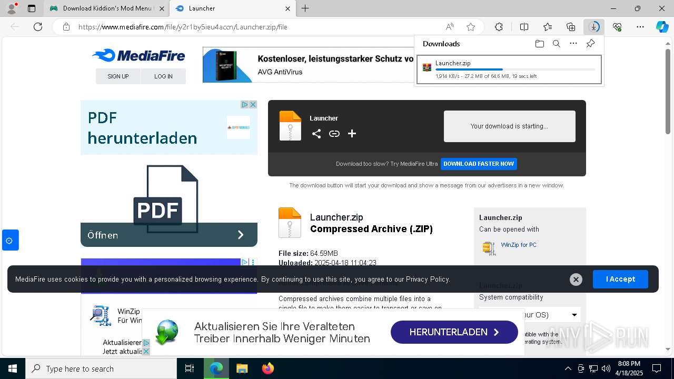
Task: Reload the page with refresh icon
Action: [x=38, y=27]
